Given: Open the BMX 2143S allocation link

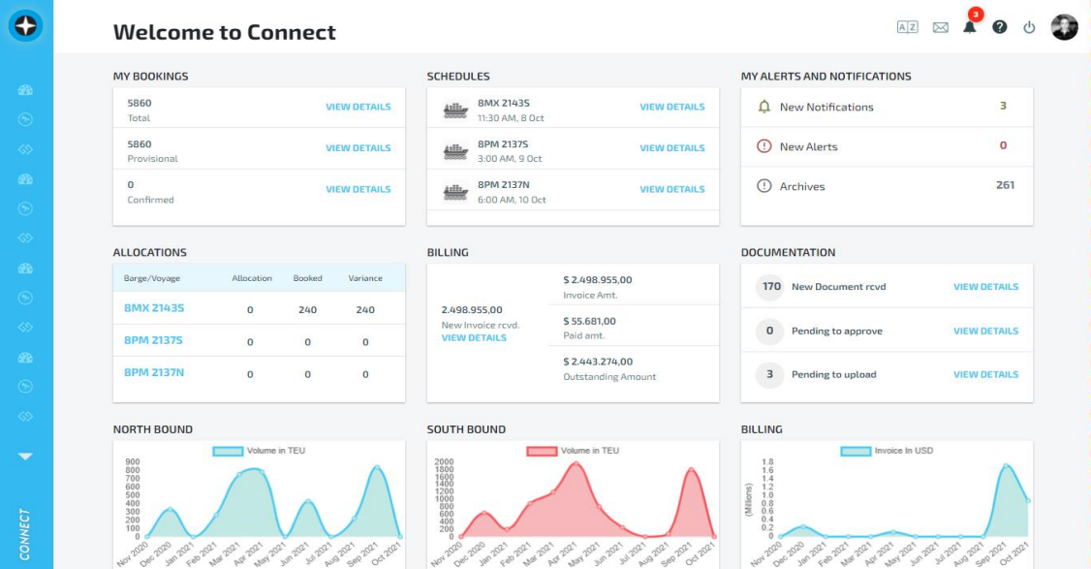Looking at the screenshot, I should pos(154,308).
